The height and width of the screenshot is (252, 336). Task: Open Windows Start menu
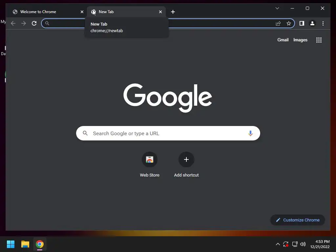coord(10,244)
